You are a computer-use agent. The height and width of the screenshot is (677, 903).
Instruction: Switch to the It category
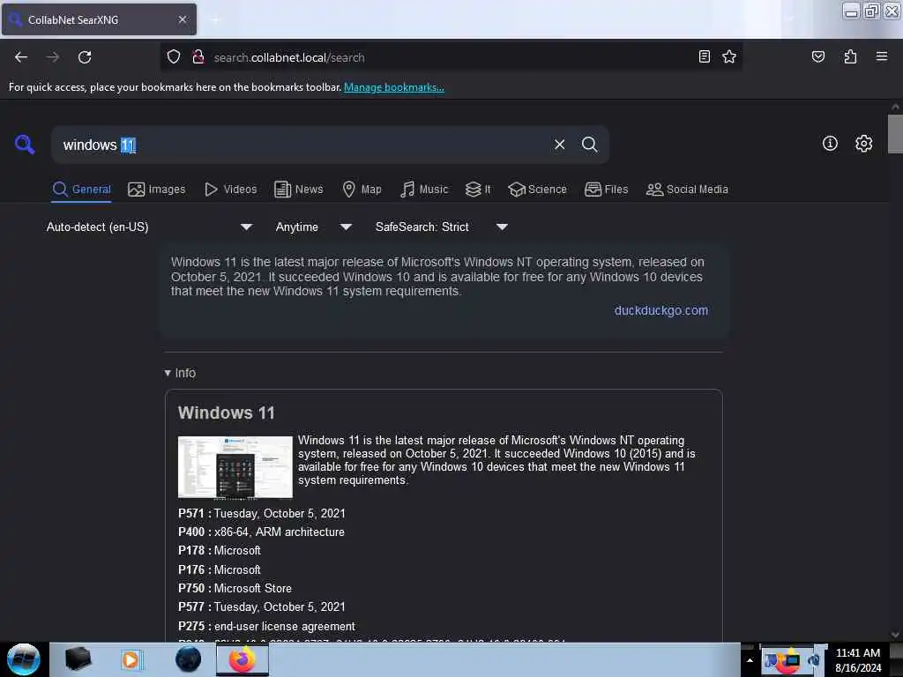pyautogui.click(x=478, y=190)
